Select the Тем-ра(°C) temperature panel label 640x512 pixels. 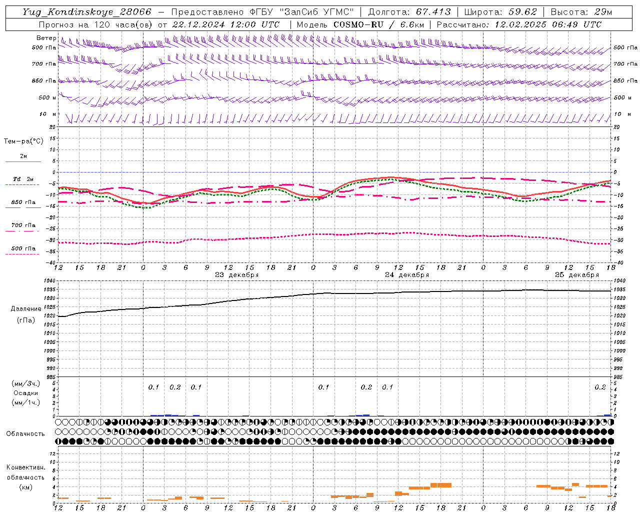click(23, 141)
